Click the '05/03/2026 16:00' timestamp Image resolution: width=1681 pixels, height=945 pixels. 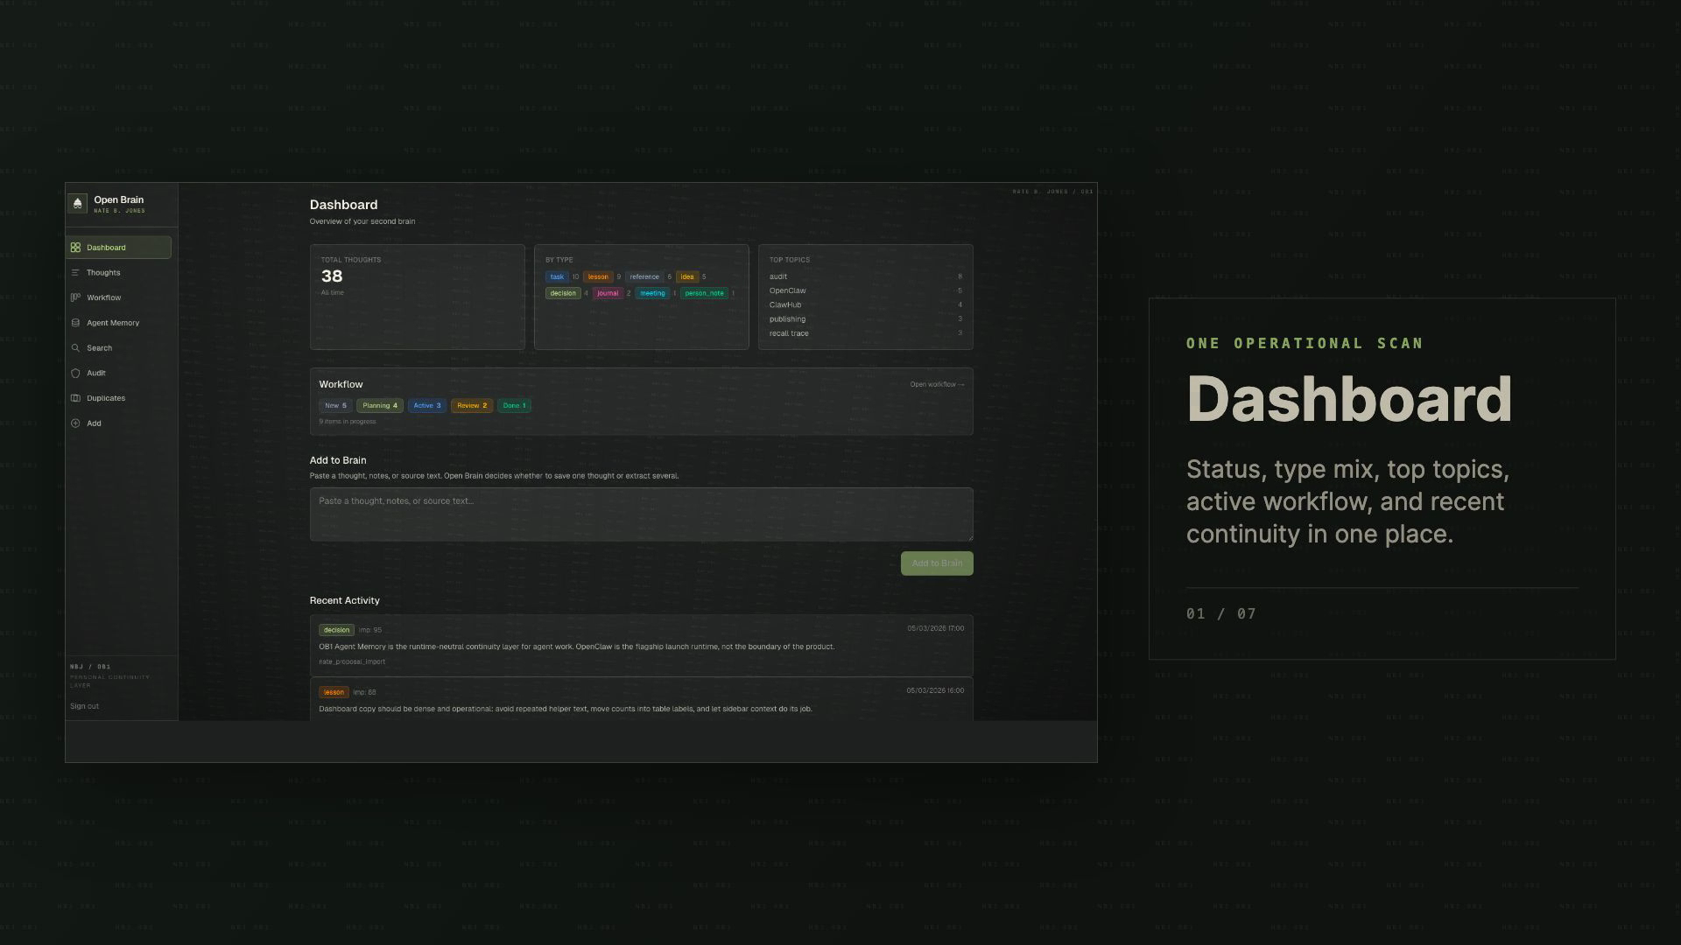click(935, 690)
